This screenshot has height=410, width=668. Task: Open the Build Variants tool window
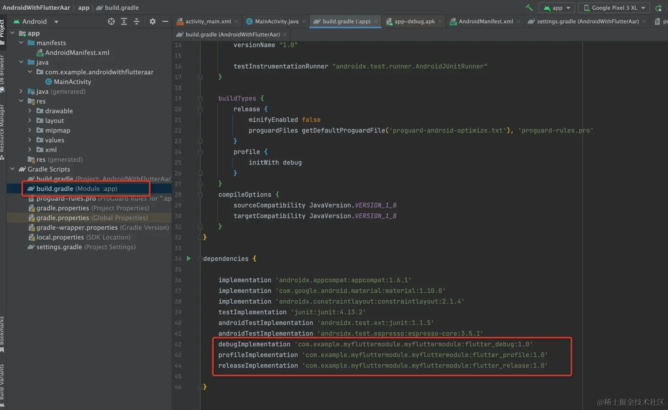click(3, 386)
